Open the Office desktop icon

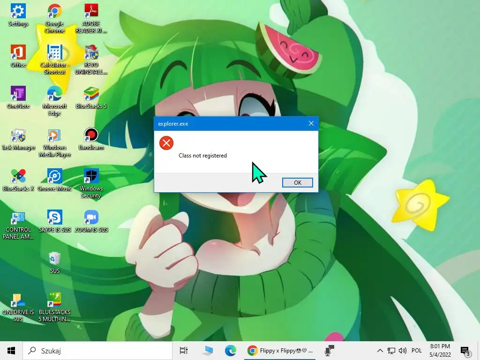tap(18, 56)
